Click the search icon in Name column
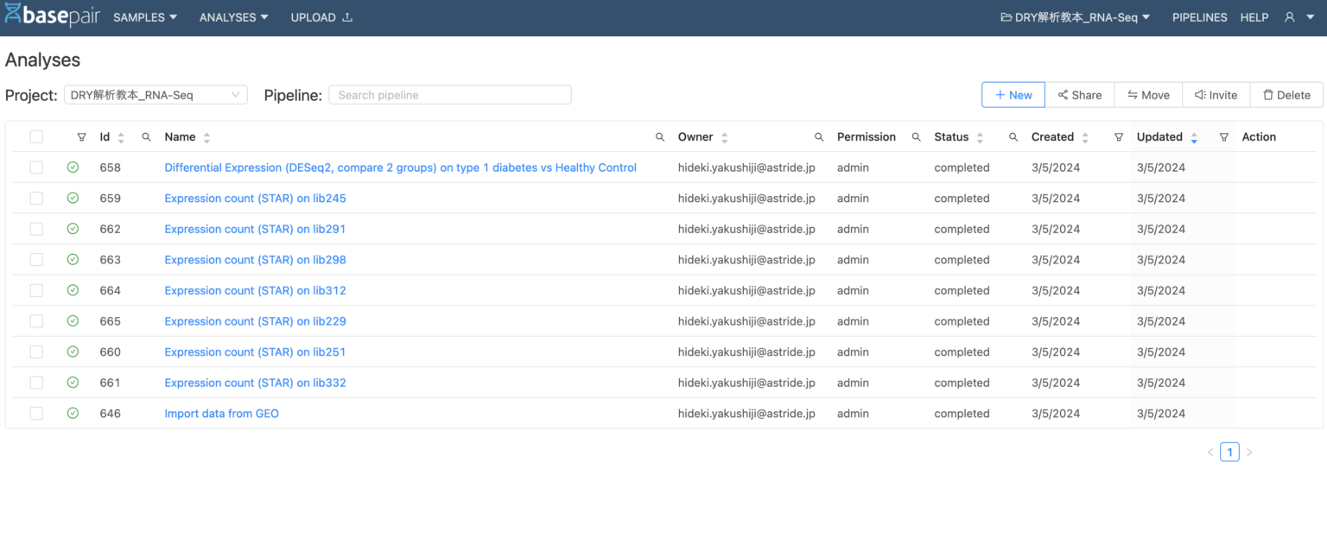 pos(660,137)
